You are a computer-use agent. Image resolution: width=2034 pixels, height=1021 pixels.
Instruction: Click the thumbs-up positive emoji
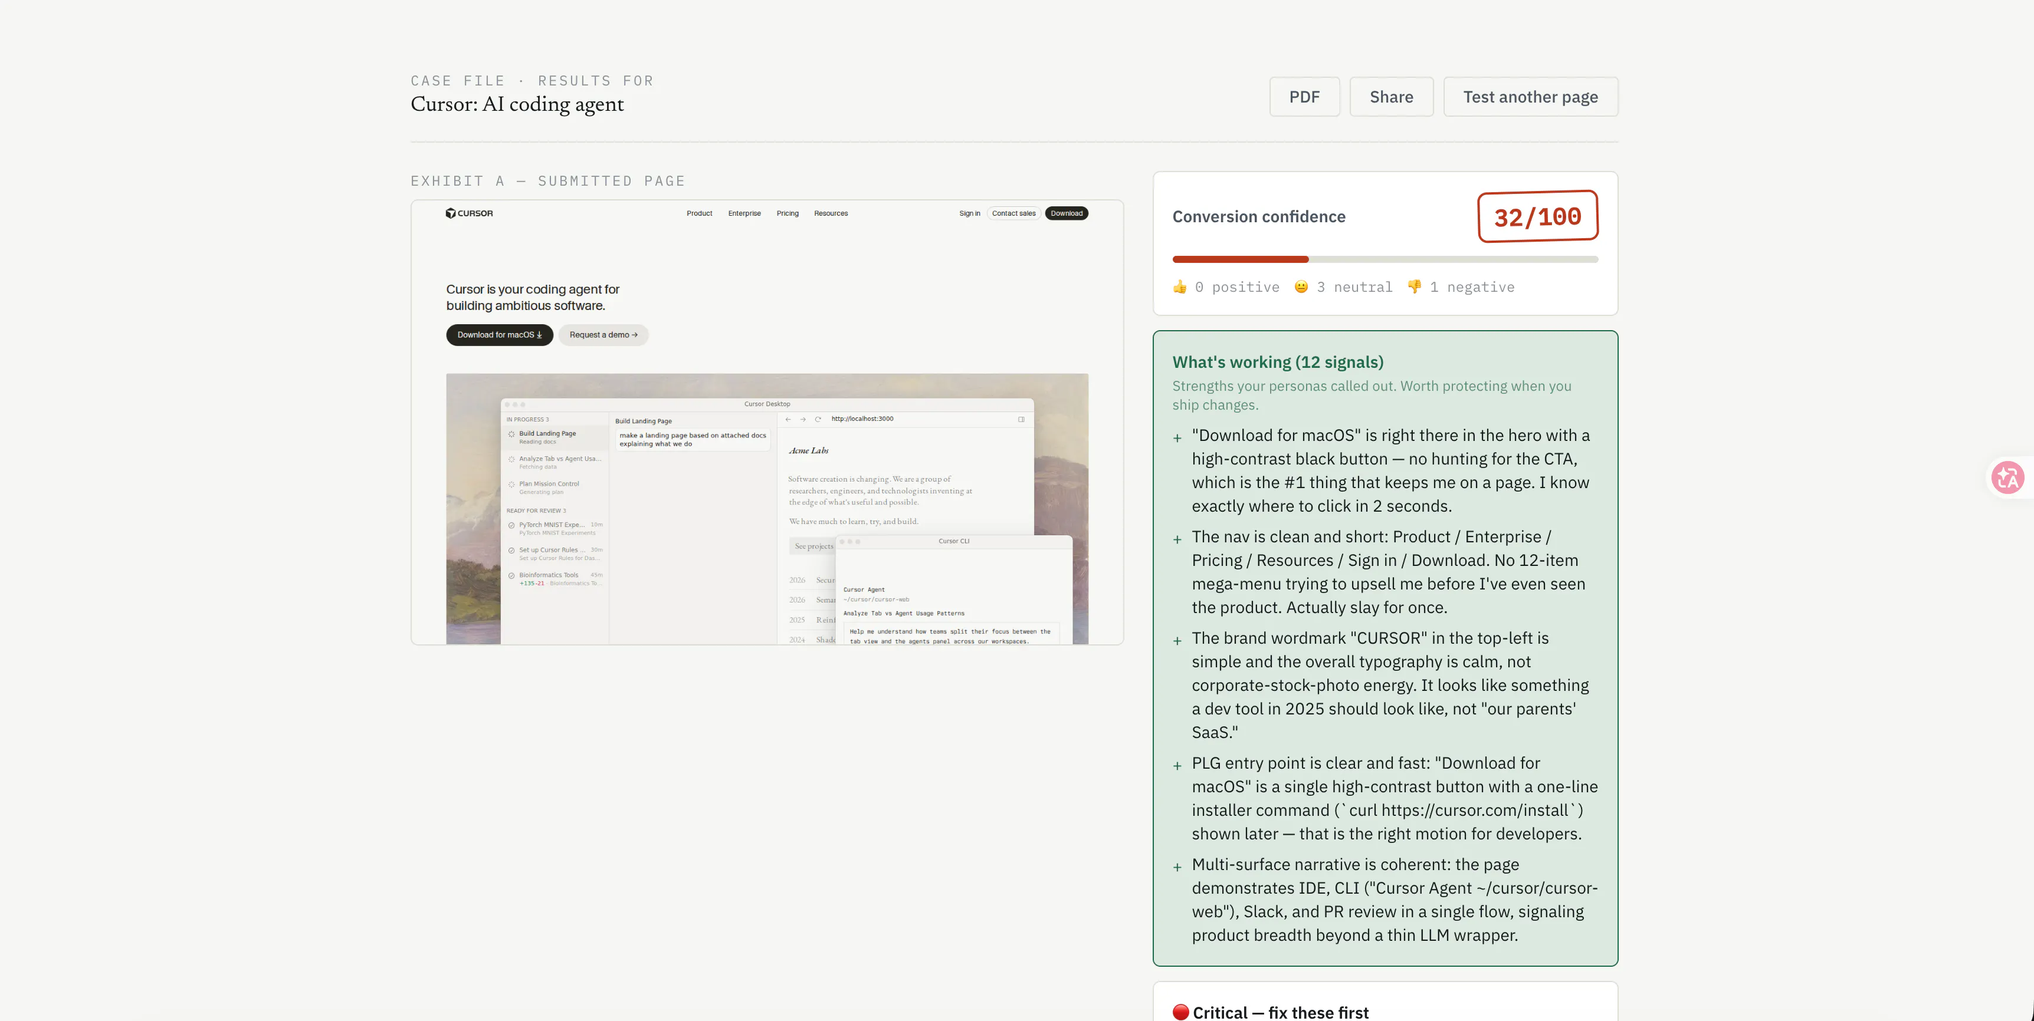tap(1180, 287)
